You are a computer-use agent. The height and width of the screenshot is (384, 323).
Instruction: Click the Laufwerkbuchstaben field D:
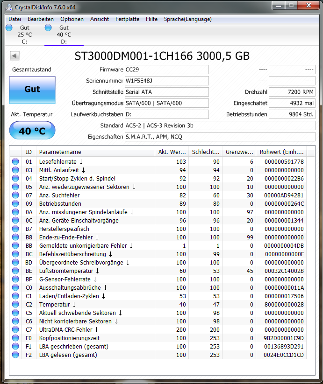tap(167, 114)
